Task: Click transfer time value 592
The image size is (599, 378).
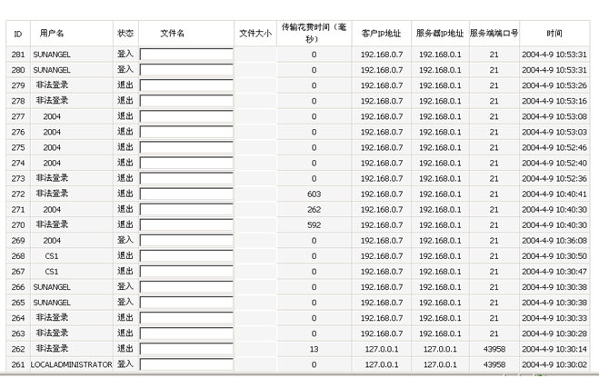Action: 314,224
